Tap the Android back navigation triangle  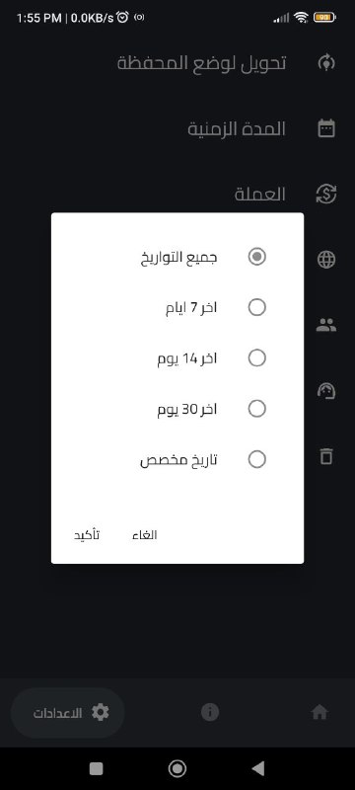[258, 768]
